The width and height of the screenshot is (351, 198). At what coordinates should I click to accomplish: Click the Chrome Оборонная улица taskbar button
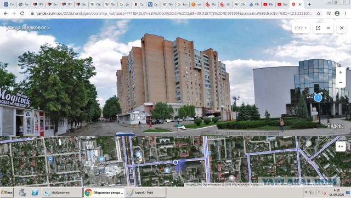coord(104,193)
